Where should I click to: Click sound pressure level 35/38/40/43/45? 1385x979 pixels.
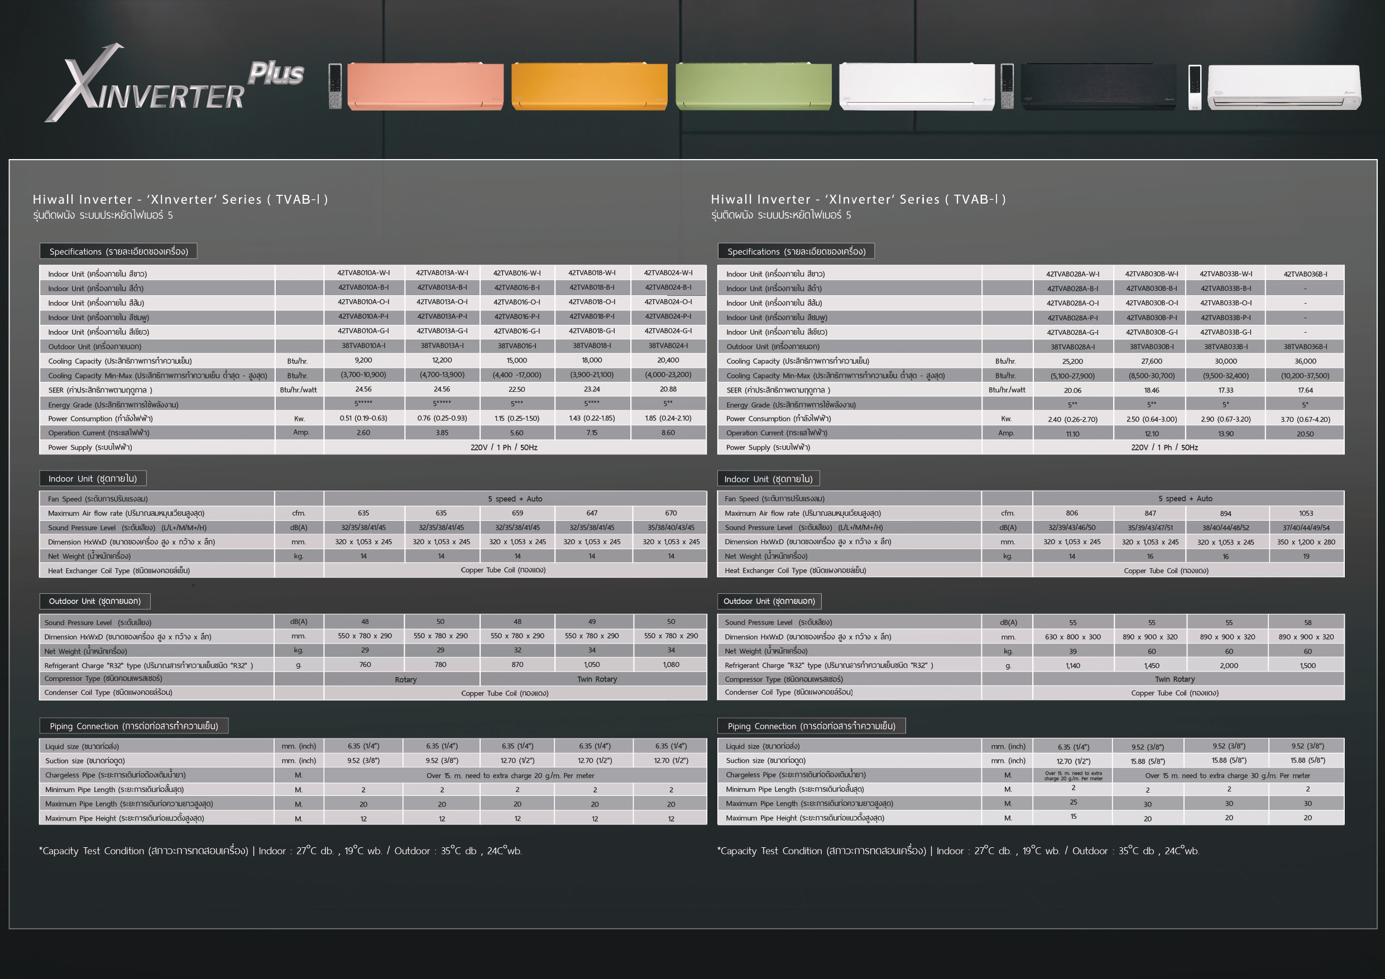pyautogui.click(x=671, y=527)
